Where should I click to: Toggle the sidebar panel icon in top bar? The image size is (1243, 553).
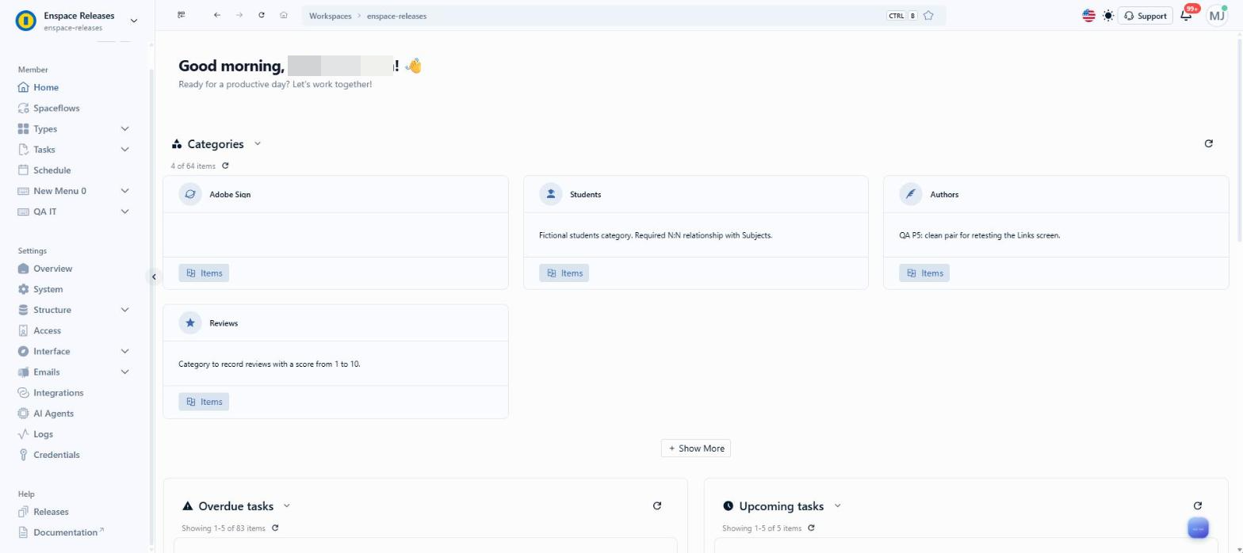182,15
